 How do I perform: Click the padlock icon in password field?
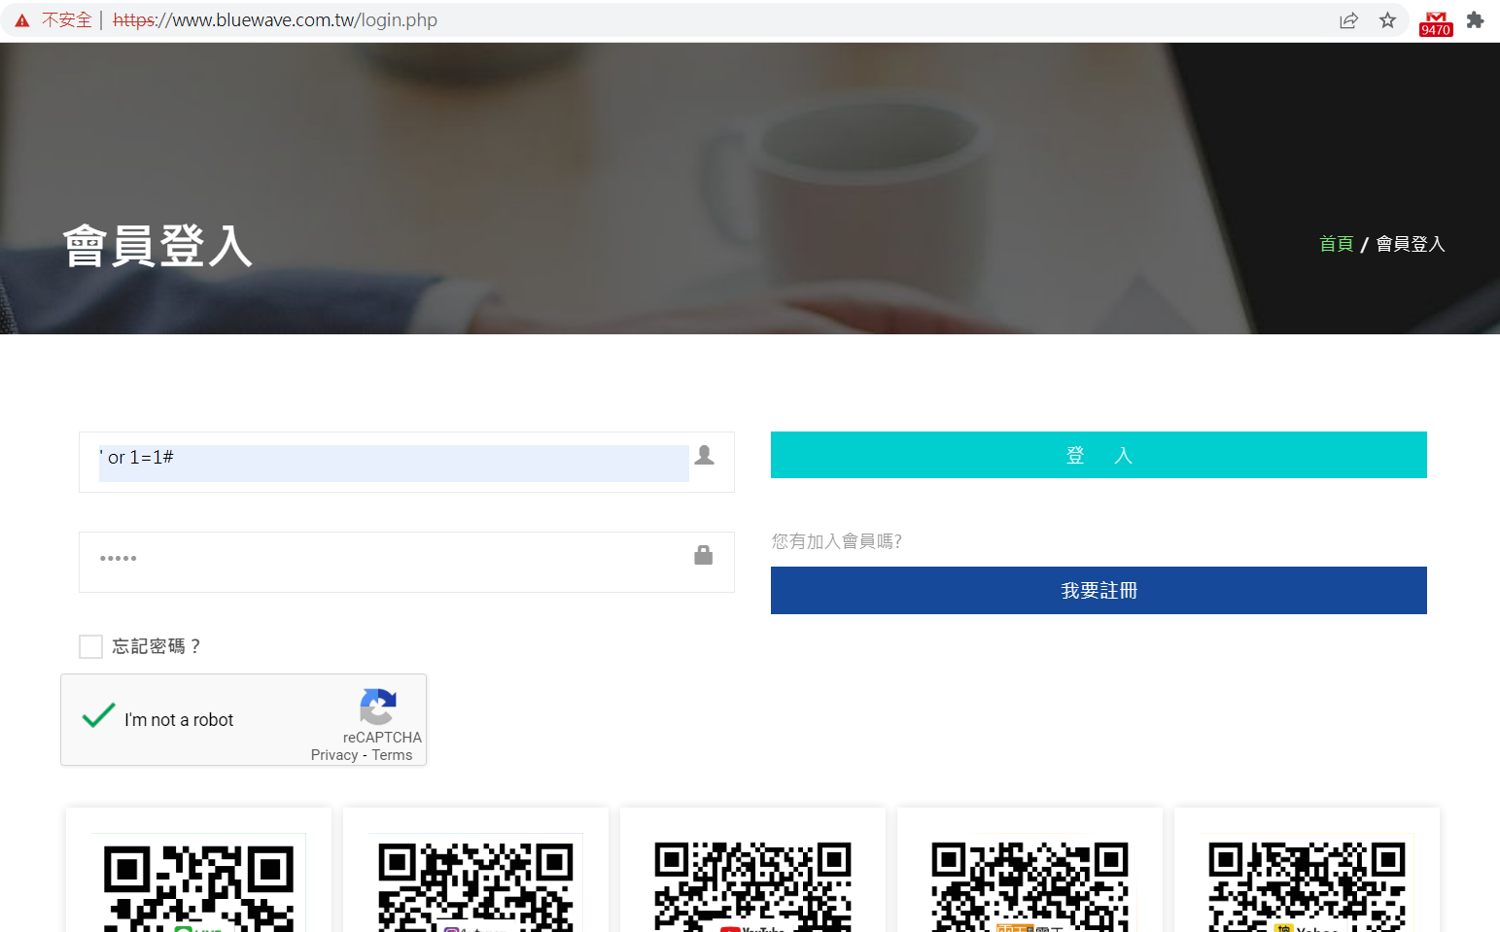pos(704,555)
